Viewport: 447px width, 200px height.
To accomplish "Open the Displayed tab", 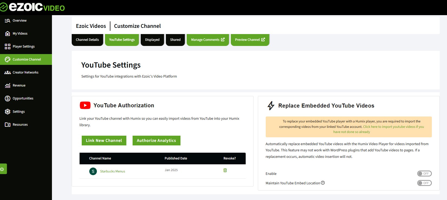I will tap(152, 40).
